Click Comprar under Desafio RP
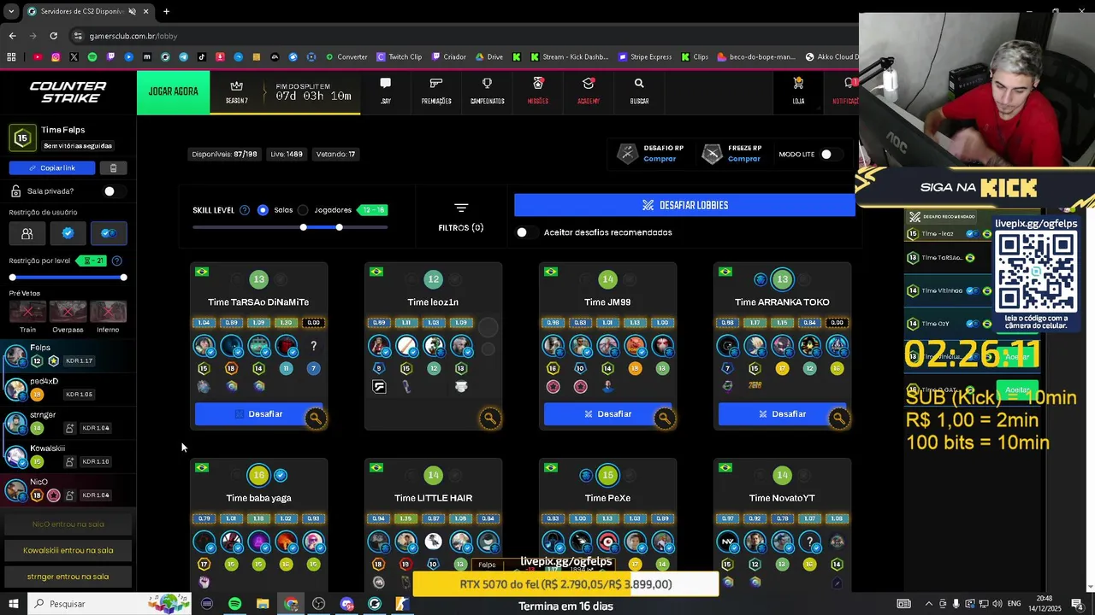Screen dimensions: 1095x615 [x=660, y=159]
